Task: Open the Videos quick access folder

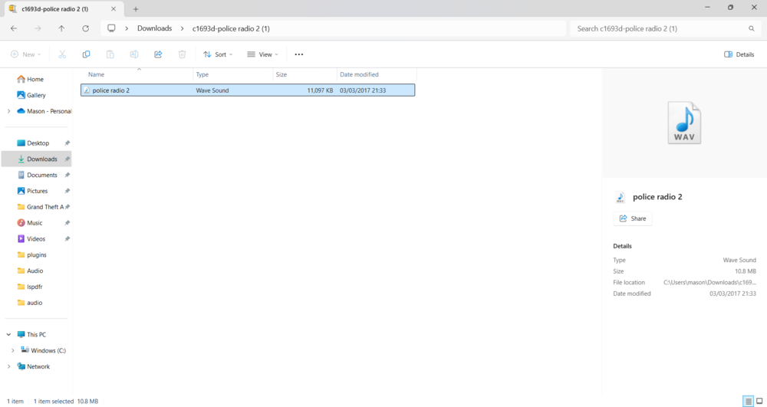Action: tap(37, 239)
